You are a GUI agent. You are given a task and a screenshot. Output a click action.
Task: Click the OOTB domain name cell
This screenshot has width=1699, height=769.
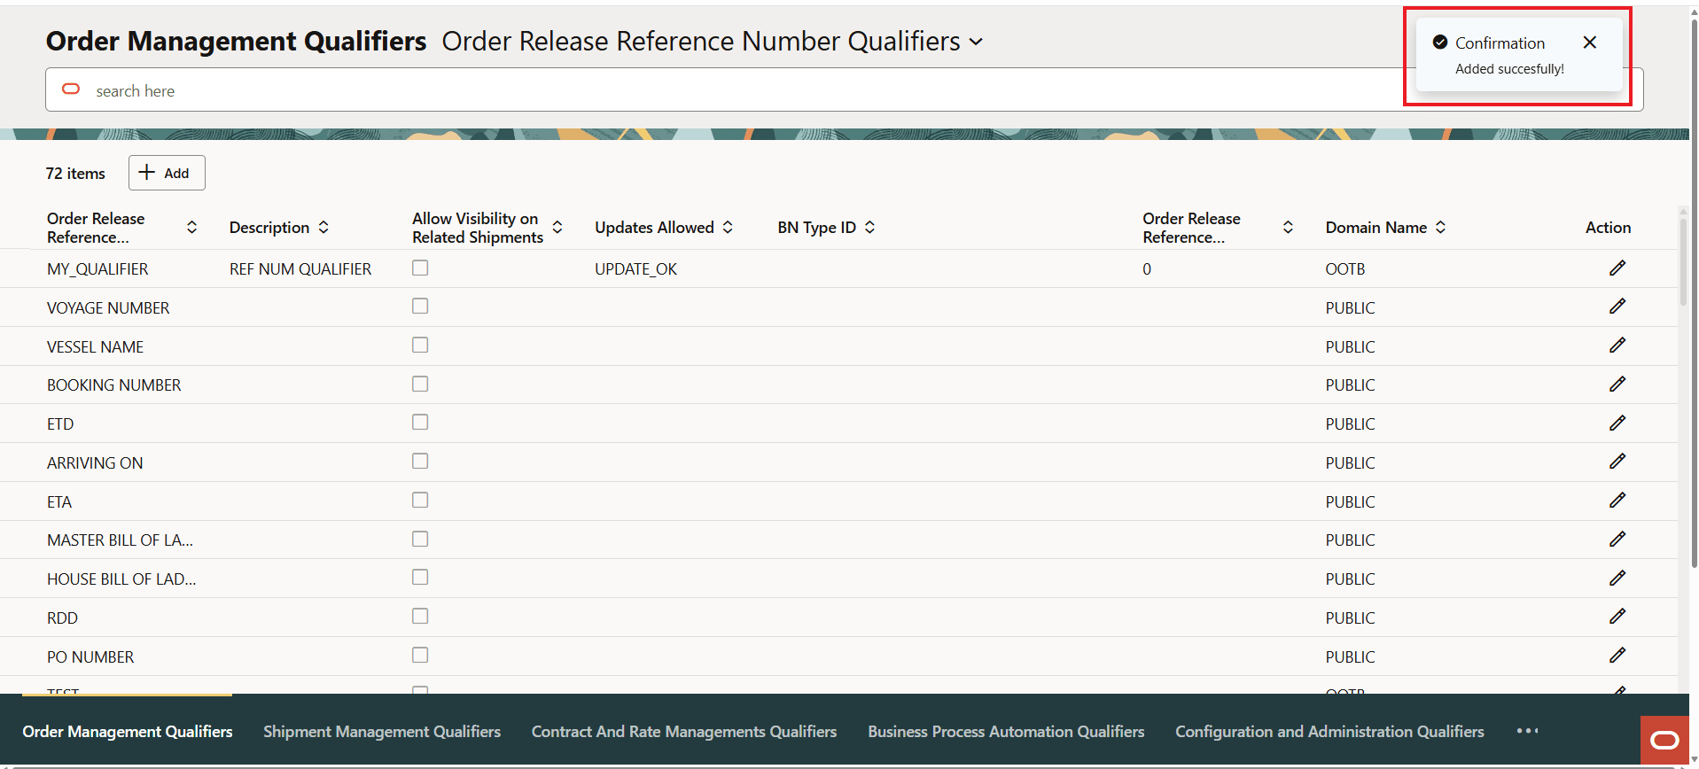[1344, 269]
